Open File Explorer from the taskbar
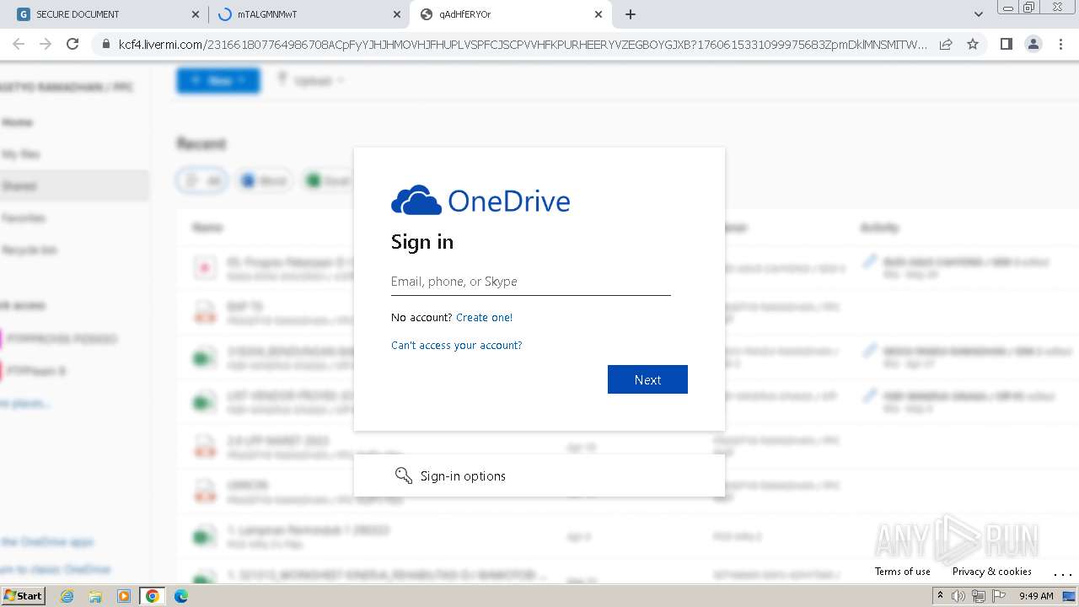Screen dimensions: 1079x607 pos(95,596)
